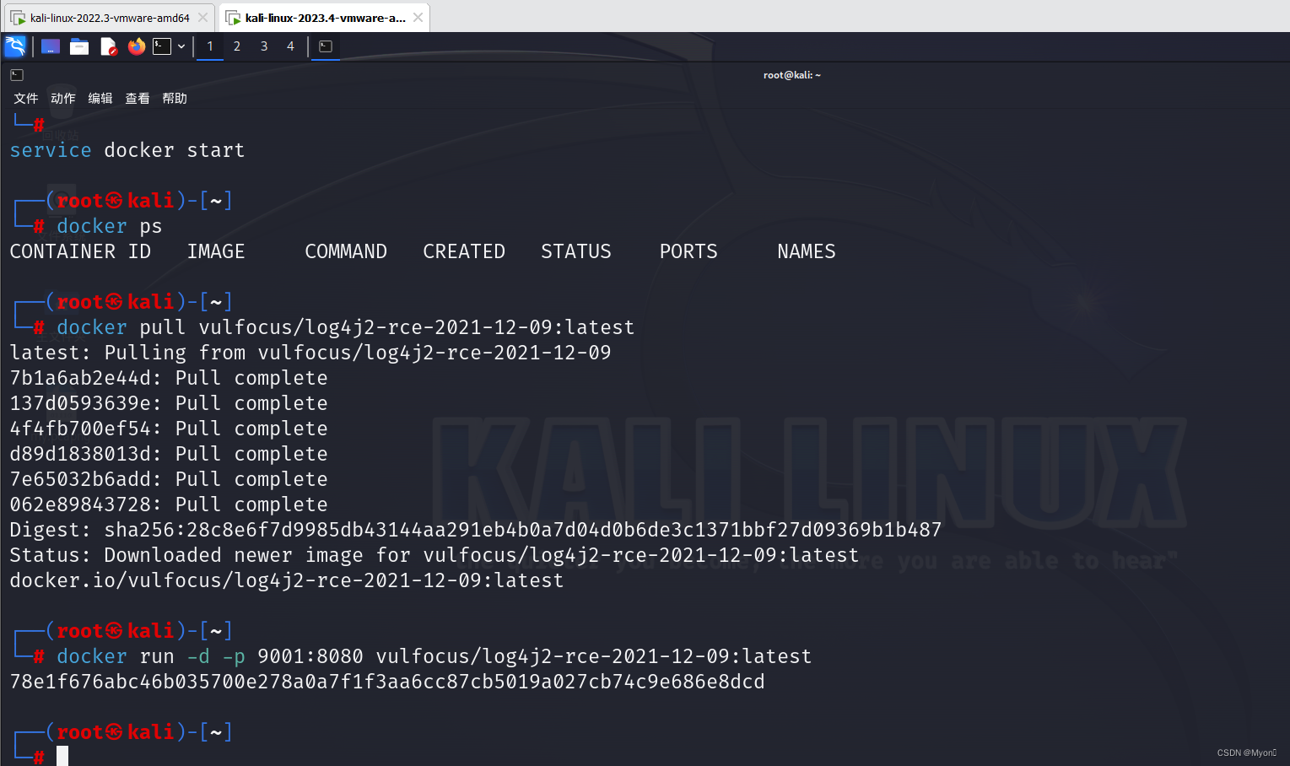Click the docker.io/vulfocus image path line
This screenshot has width=1290, height=766.
point(287,580)
